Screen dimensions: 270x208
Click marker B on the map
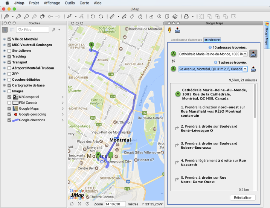92,46
